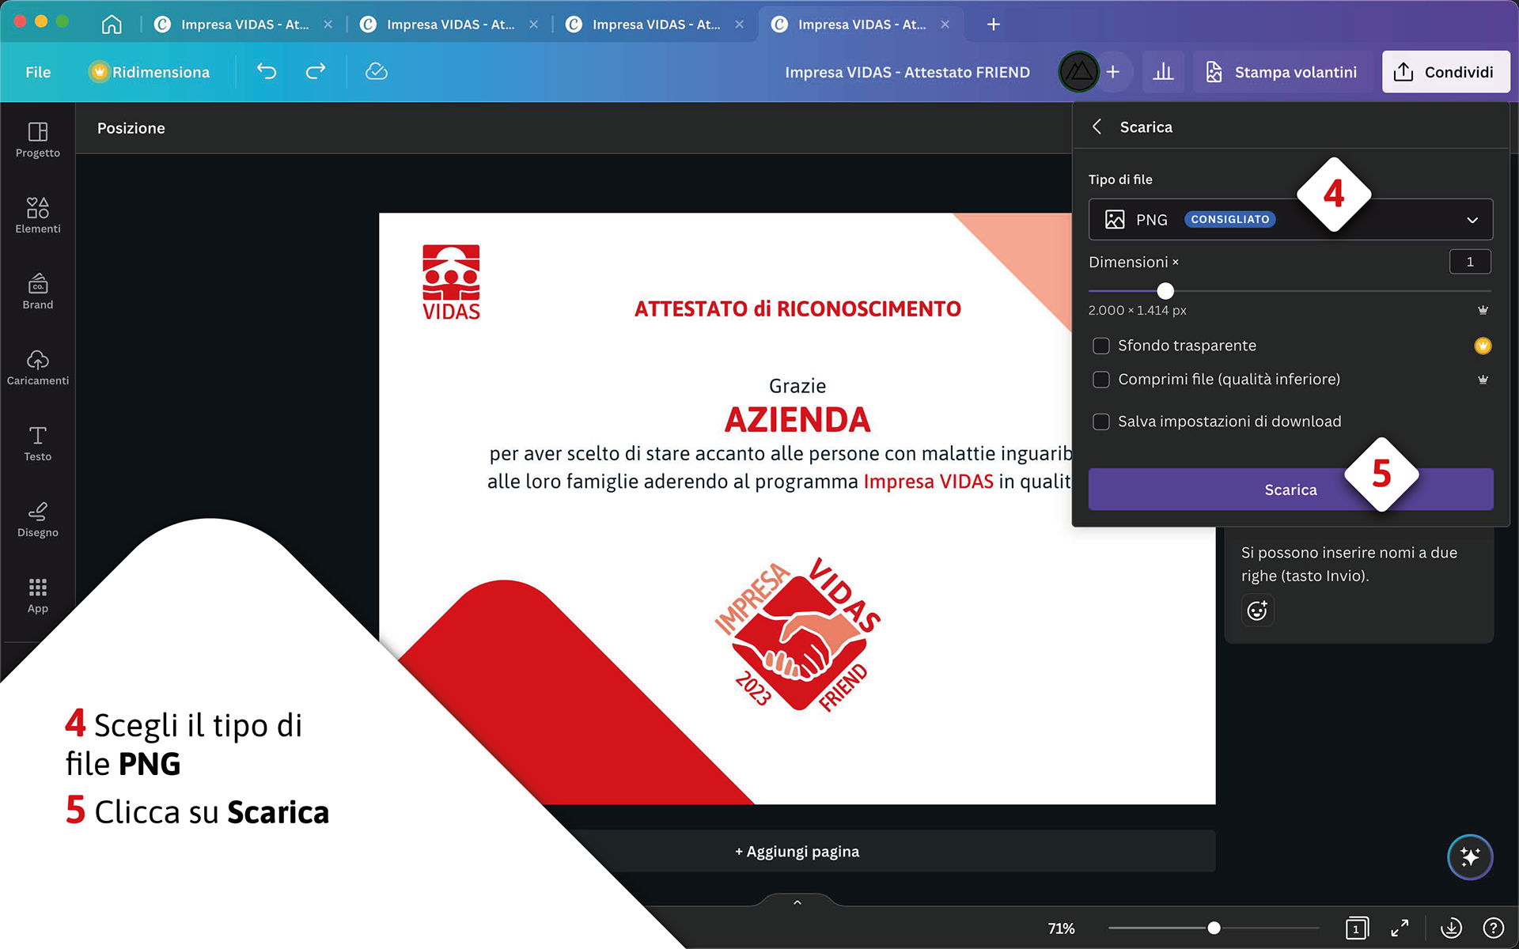
Task: Open the Progetto sidebar panel
Action: coord(38,140)
